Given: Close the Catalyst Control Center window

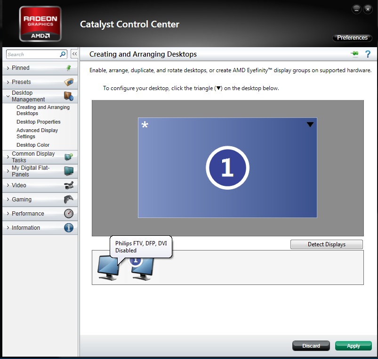Looking at the screenshot, I should 368,9.
